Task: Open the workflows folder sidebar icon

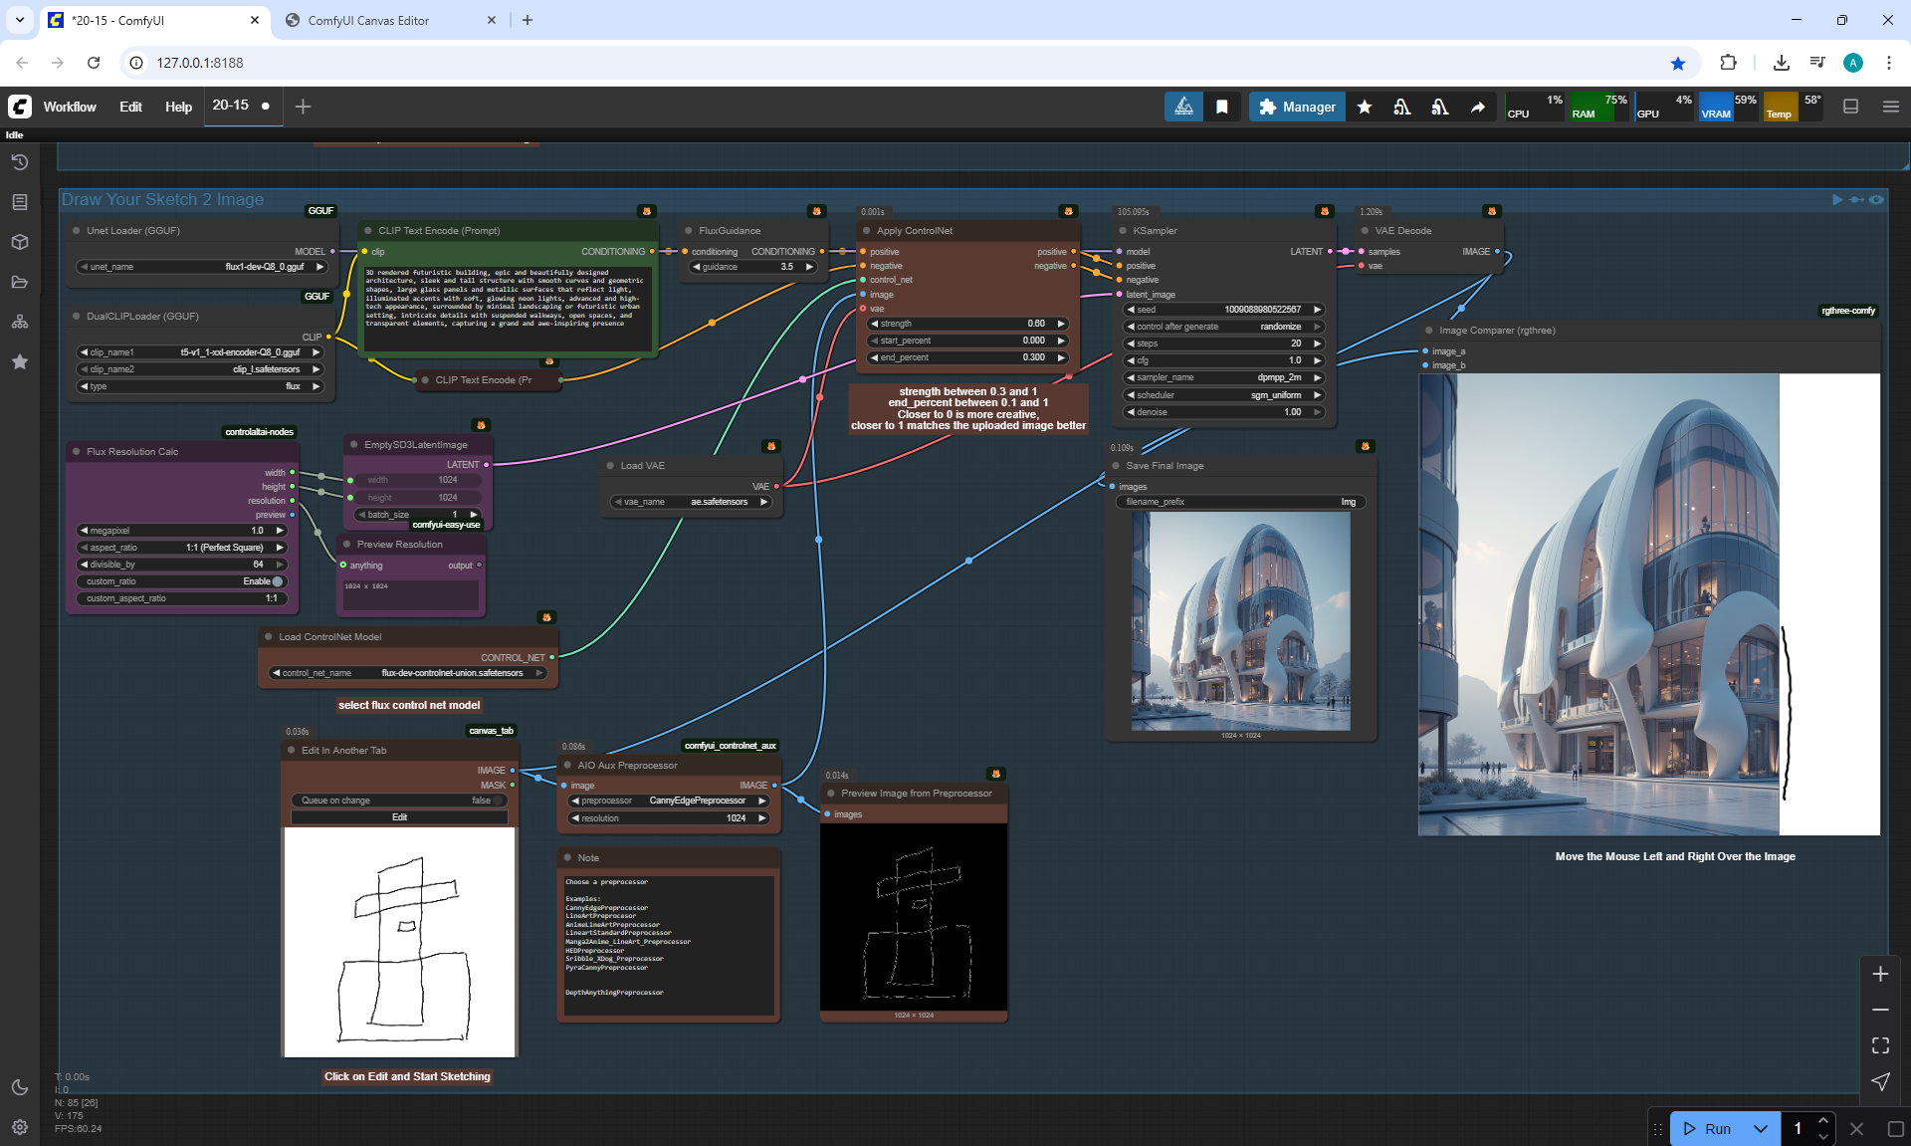Action: (20, 282)
